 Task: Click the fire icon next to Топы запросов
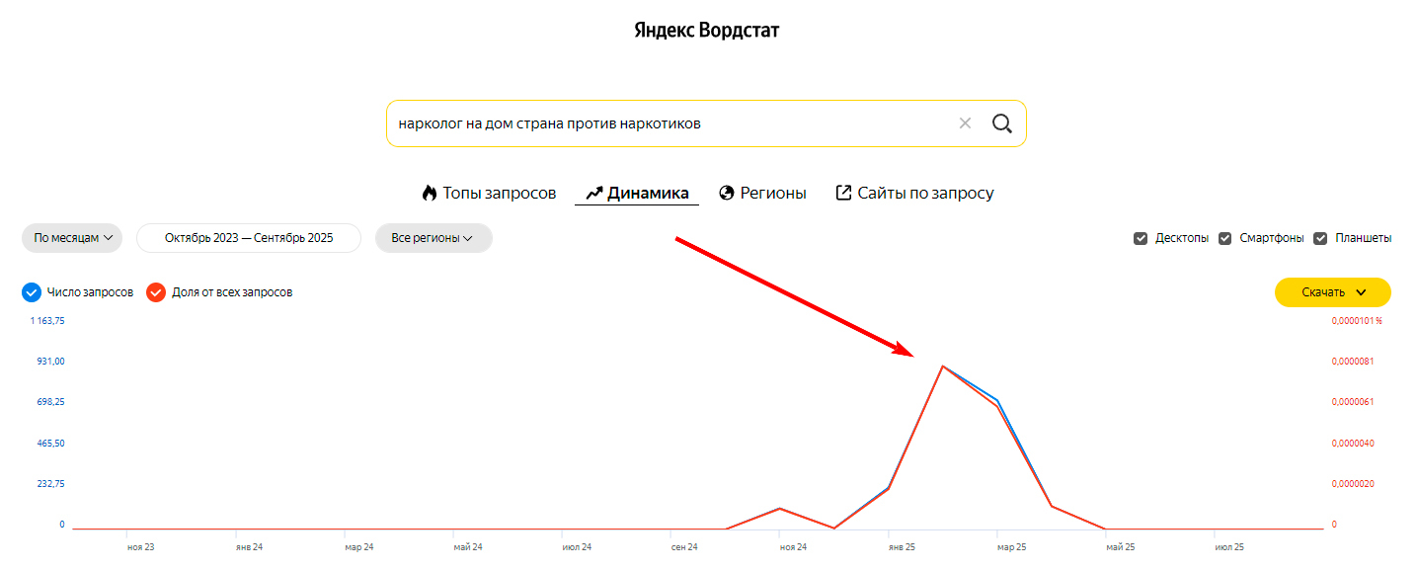pyautogui.click(x=430, y=194)
